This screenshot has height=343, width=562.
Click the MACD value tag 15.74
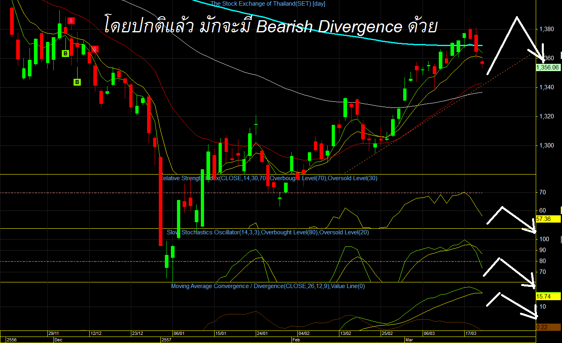(x=548, y=297)
